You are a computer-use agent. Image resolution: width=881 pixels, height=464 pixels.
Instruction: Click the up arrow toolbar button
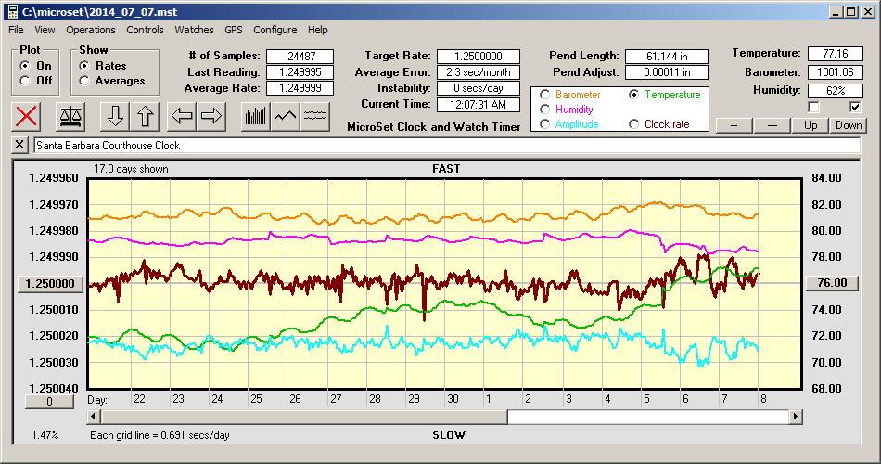145,116
